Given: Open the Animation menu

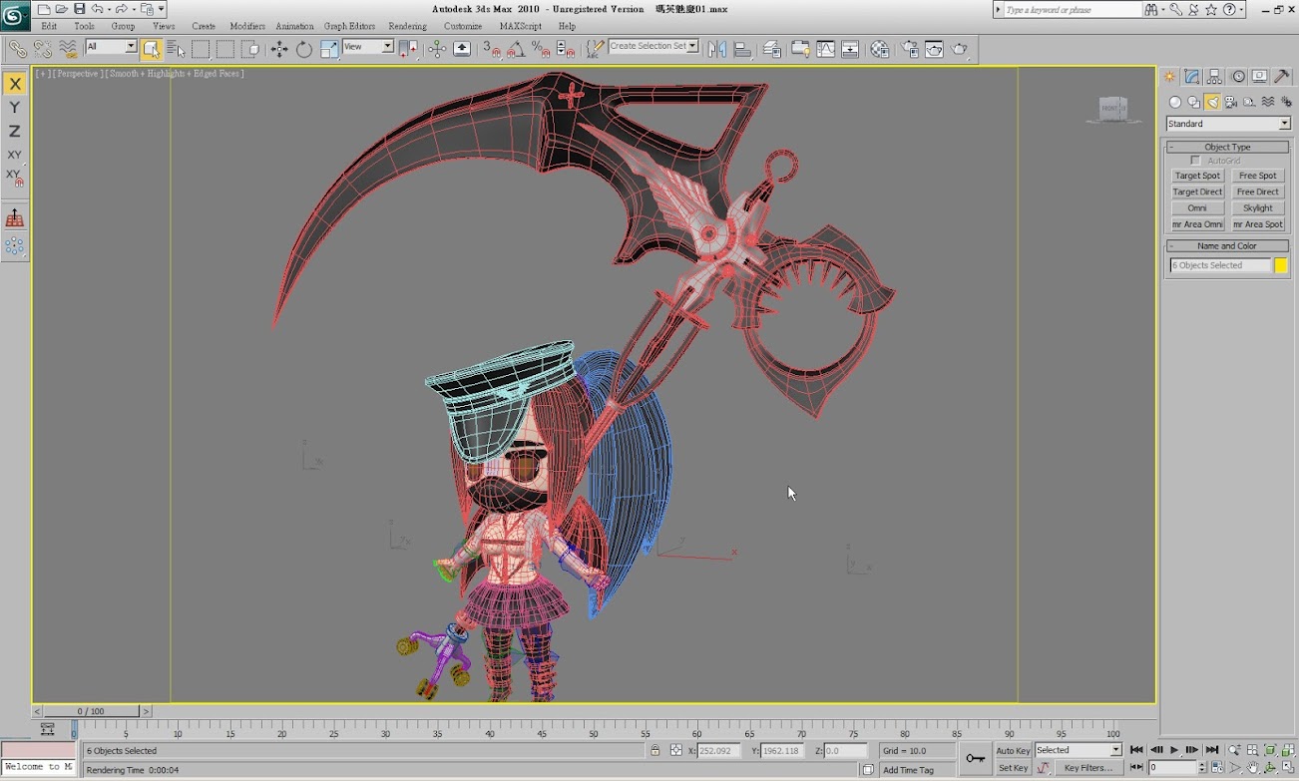Looking at the screenshot, I should pos(294,26).
